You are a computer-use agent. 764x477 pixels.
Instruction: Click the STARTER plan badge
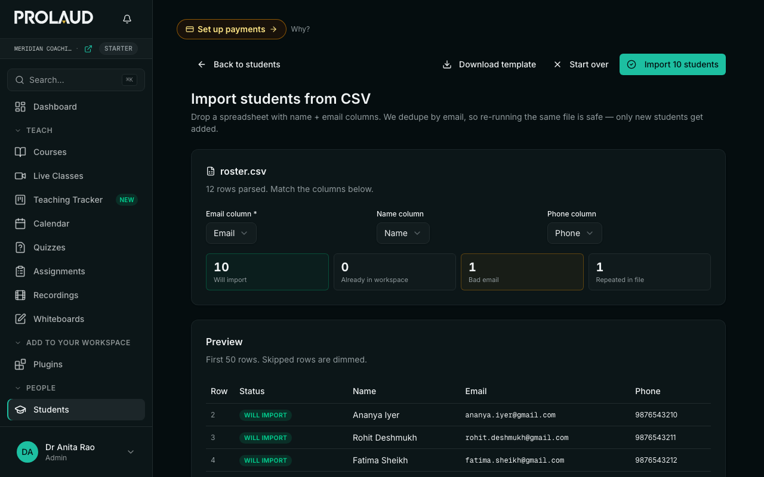pos(118,49)
